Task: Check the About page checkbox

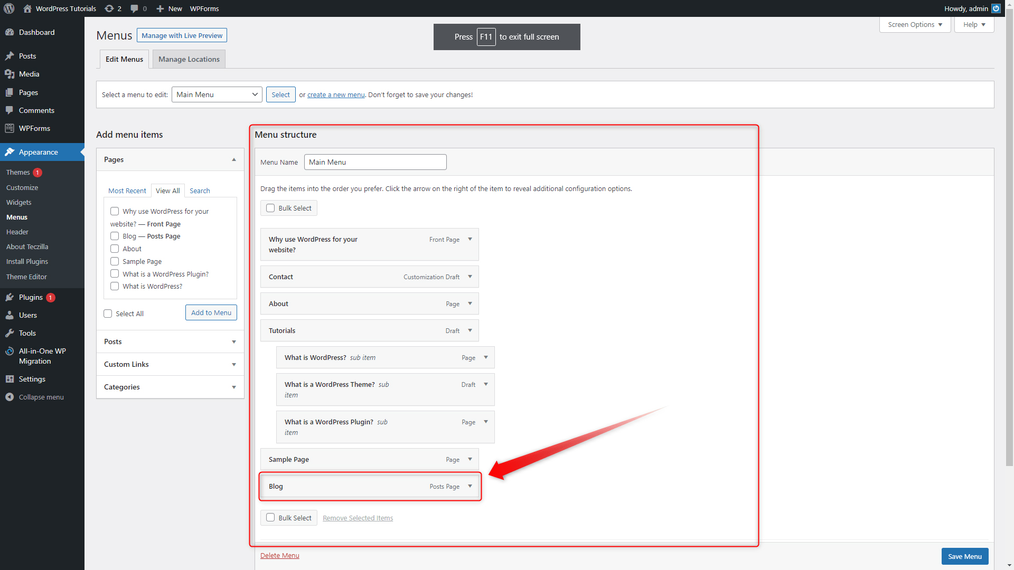Action: [115, 249]
